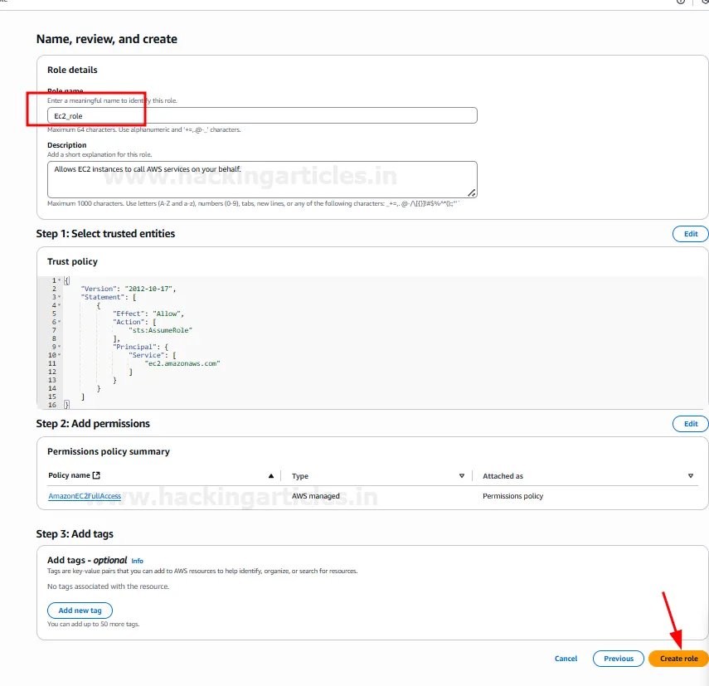Click the external link icon beside Policy name
Screen dimensions: 709x686
[96, 476]
